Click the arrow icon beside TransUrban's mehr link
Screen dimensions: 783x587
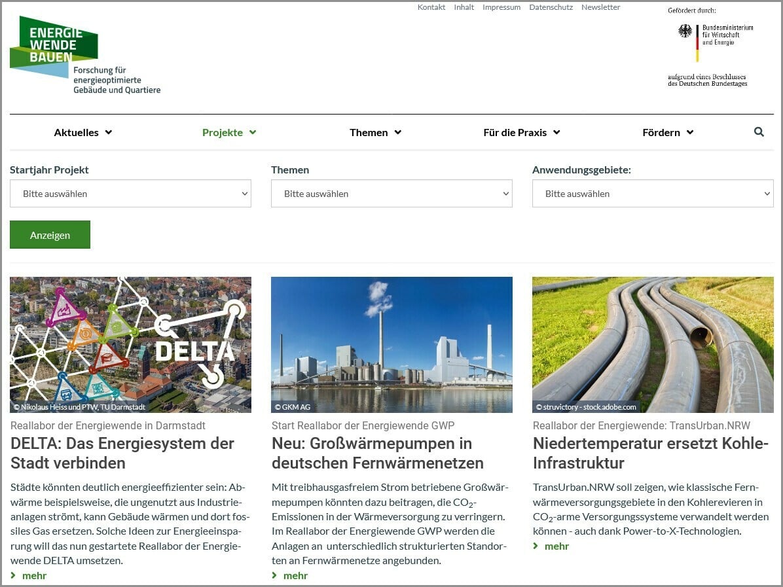click(536, 546)
